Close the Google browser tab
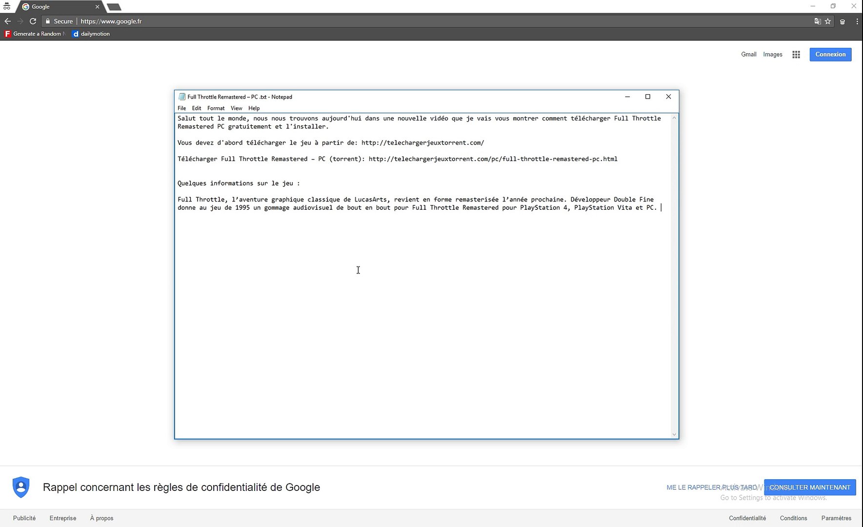The height and width of the screenshot is (527, 863). click(x=97, y=7)
